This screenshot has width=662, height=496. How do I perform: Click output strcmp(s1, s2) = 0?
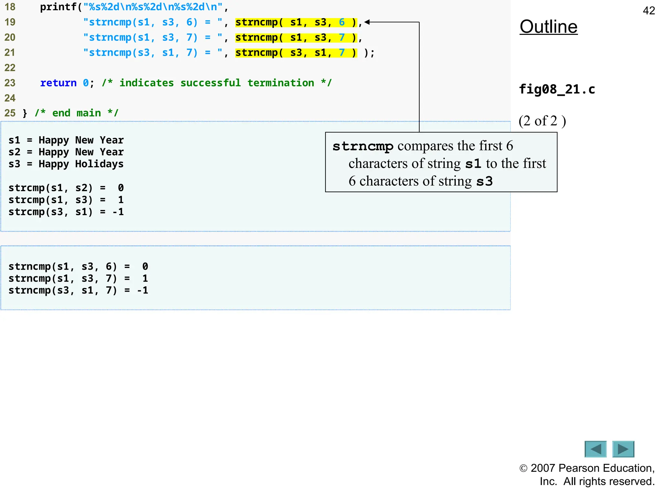click(x=66, y=188)
